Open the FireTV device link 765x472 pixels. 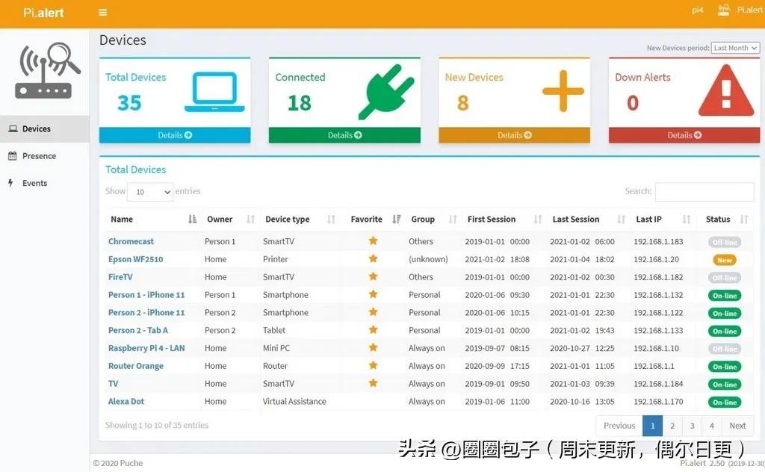coord(120,277)
